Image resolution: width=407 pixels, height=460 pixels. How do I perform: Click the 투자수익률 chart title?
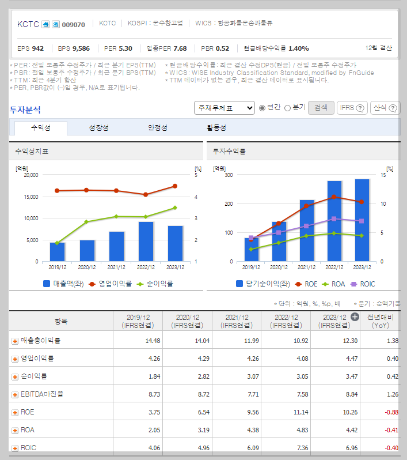click(x=229, y=152)
